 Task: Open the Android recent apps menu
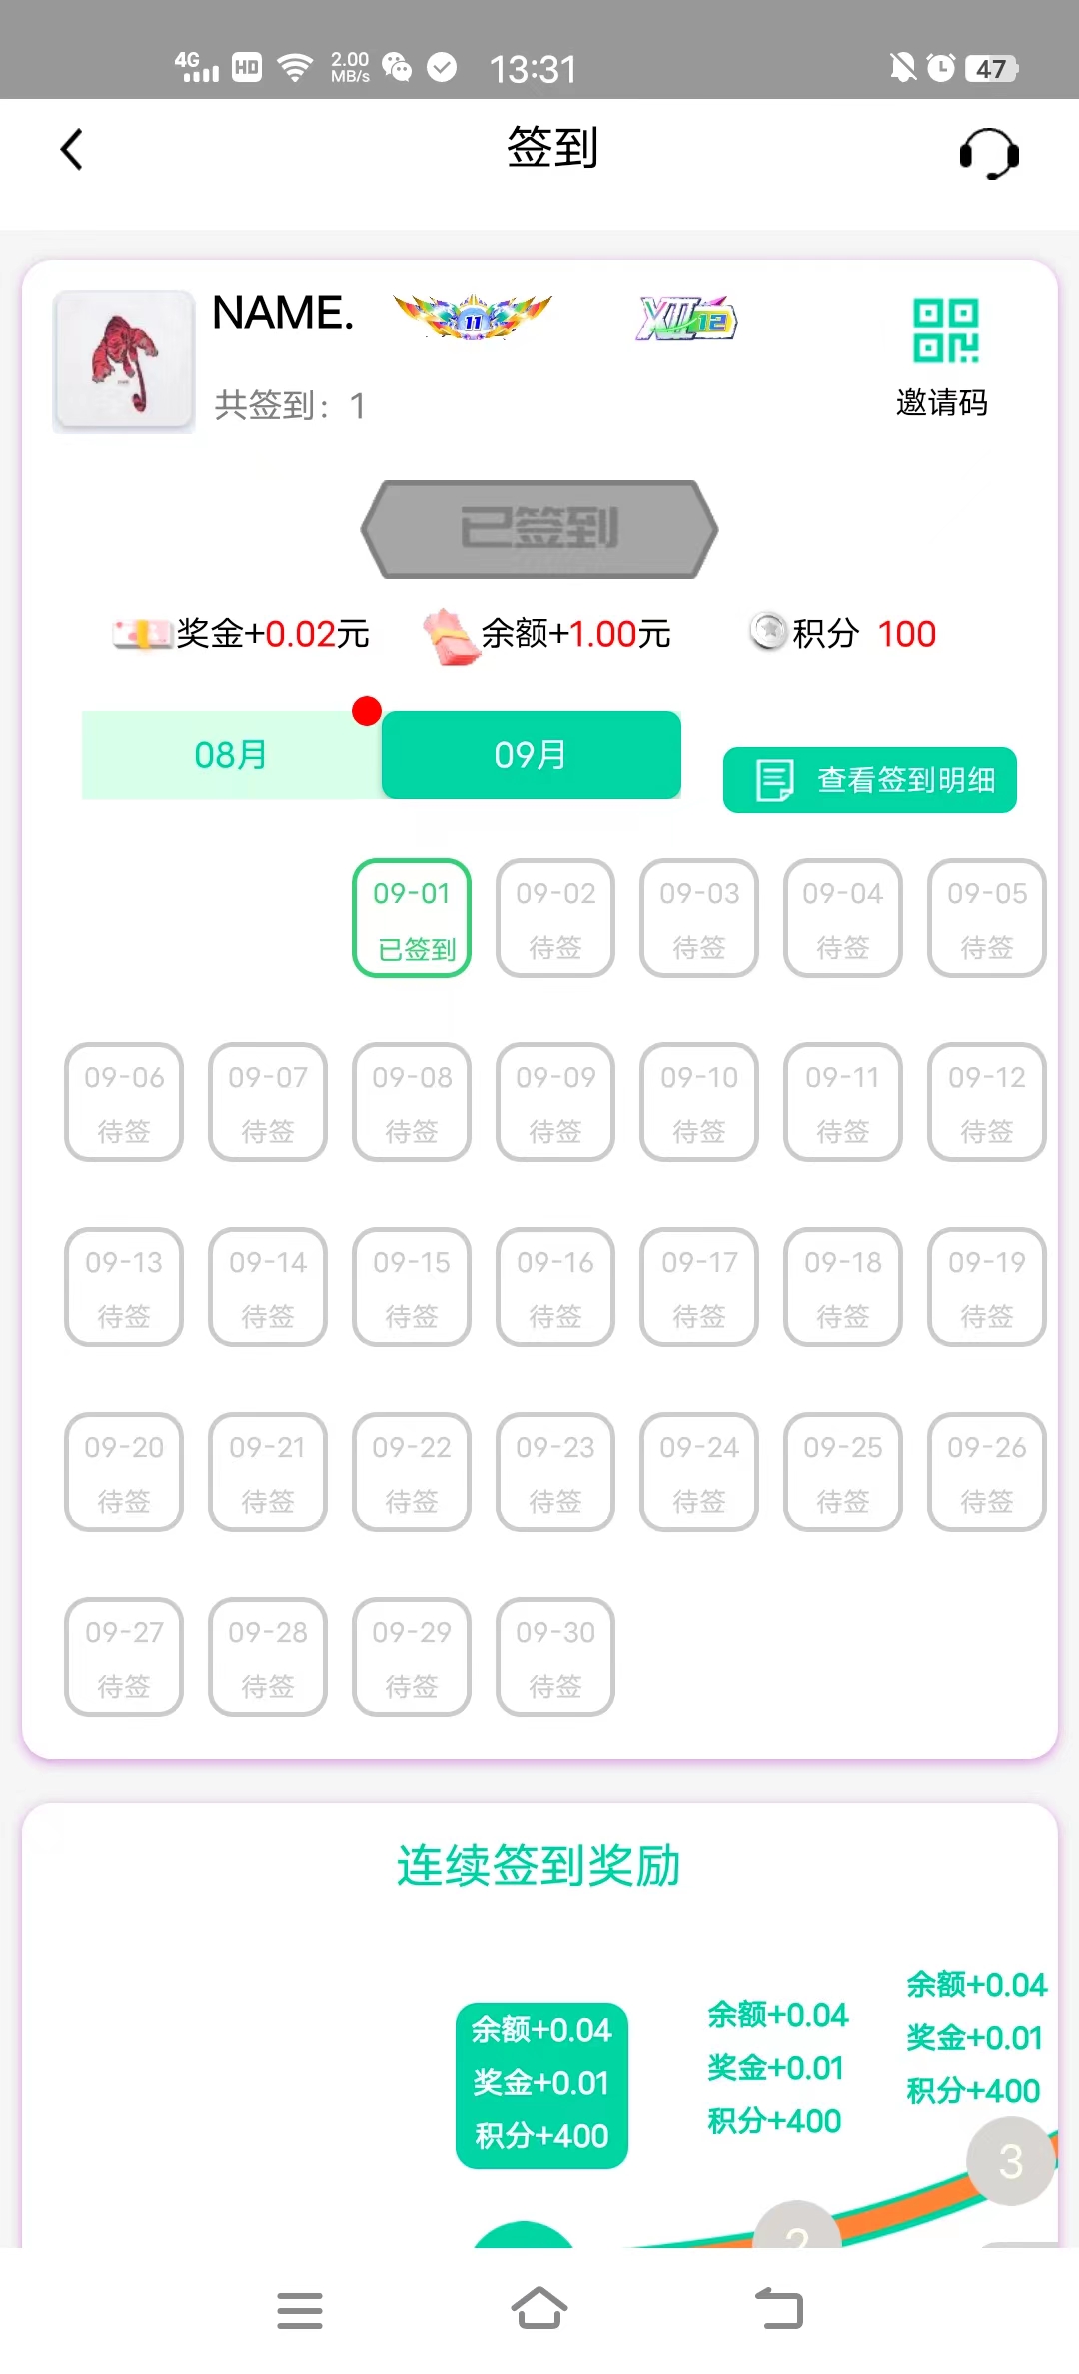click(x=299, y=2310)
